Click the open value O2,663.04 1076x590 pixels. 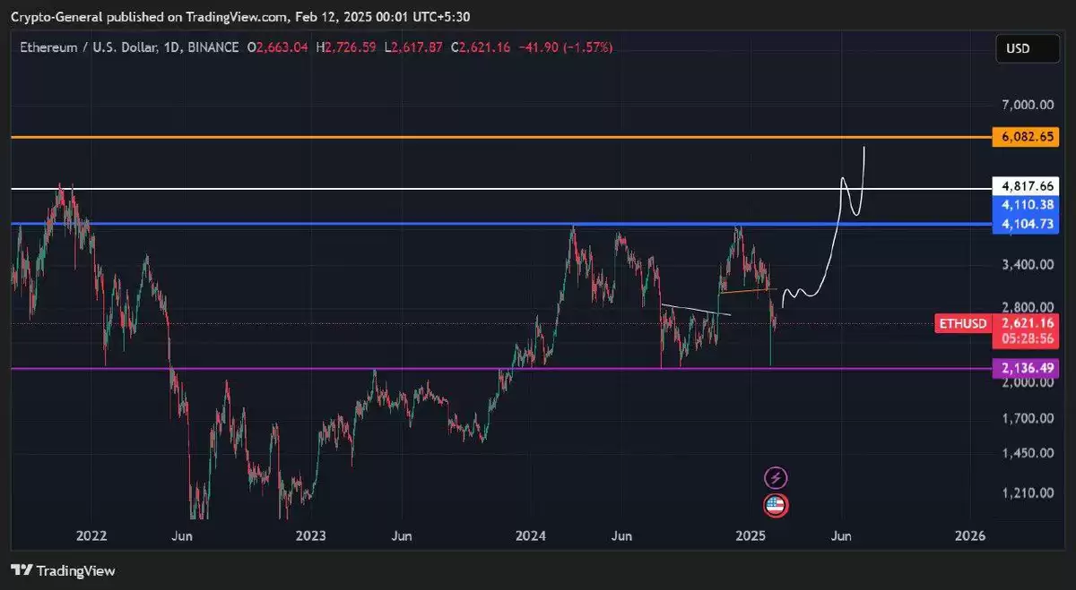click(x=278, y=47)
